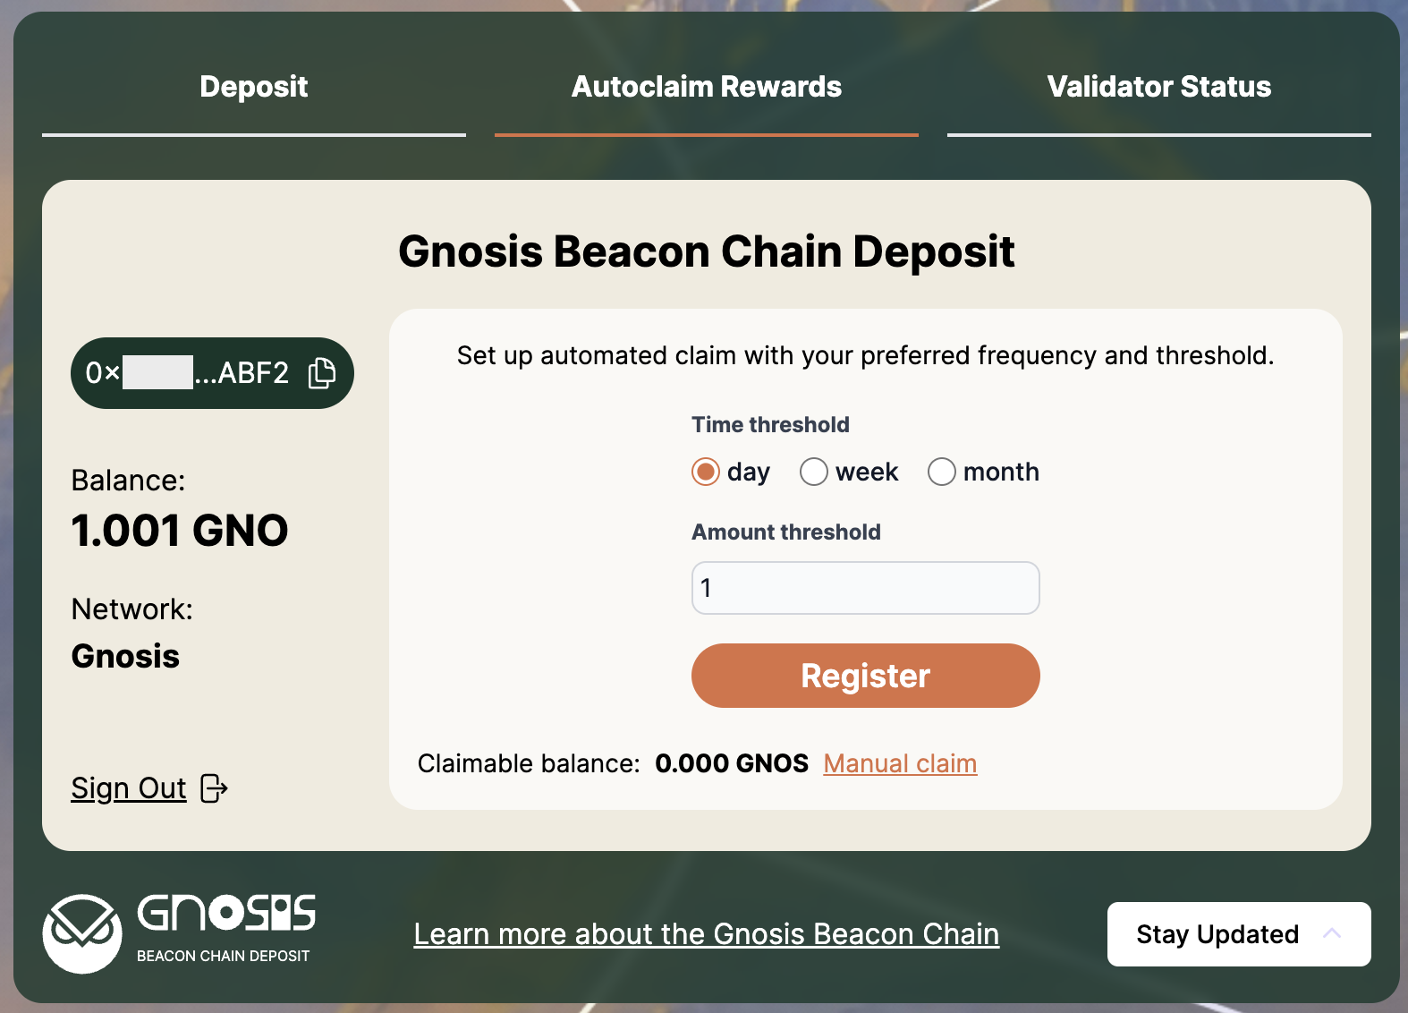Click the Stay Updated chevron arrow
This screenshot has width=1408, height=1013.
pyautogui.click(x=1332, y=933)
